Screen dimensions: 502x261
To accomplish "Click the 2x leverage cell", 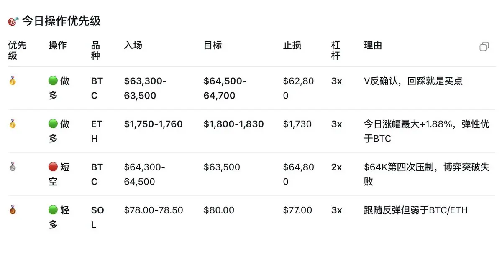I will [336, 167].
